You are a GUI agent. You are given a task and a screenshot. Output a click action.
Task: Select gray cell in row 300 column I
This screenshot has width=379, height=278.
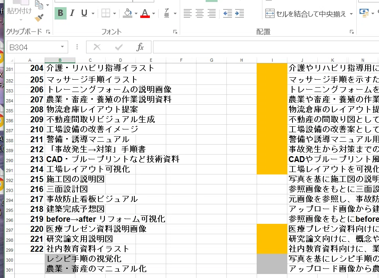(272, 258)
